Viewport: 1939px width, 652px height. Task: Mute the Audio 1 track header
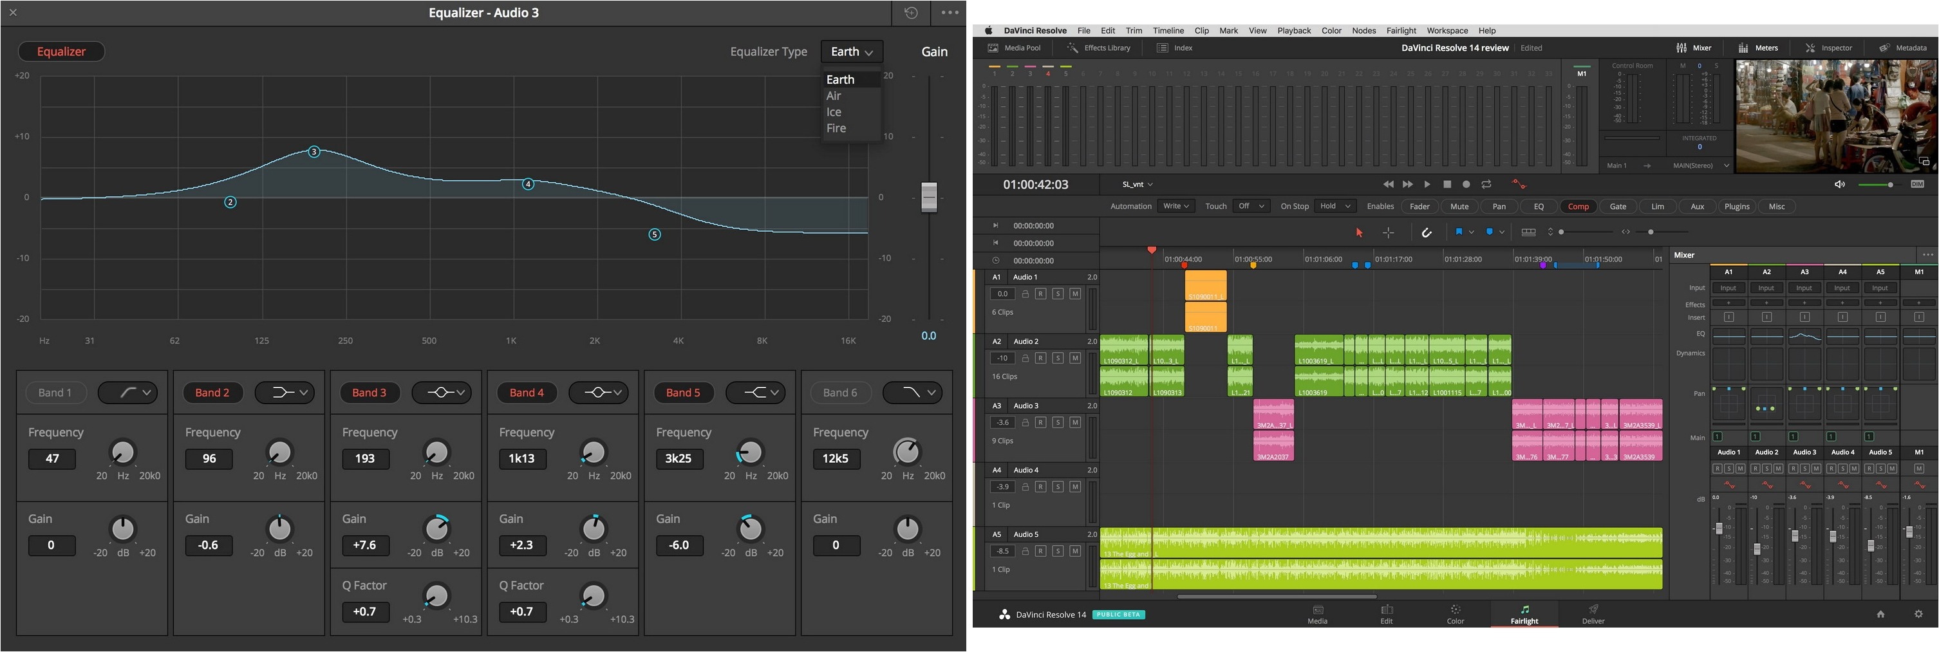pos(1075,293)
